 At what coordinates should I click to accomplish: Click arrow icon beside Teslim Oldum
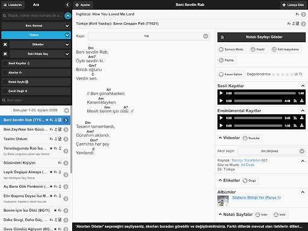click(66, 139)
